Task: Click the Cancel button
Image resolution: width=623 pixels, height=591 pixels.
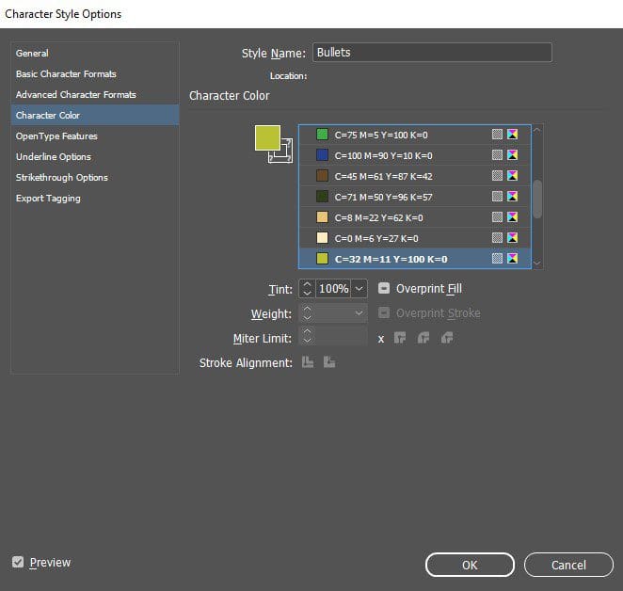Action: [x=568, y=565]
